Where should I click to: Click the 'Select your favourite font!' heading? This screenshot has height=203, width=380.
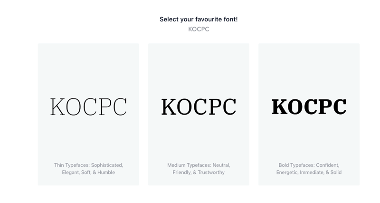click(x=199, y=19)
